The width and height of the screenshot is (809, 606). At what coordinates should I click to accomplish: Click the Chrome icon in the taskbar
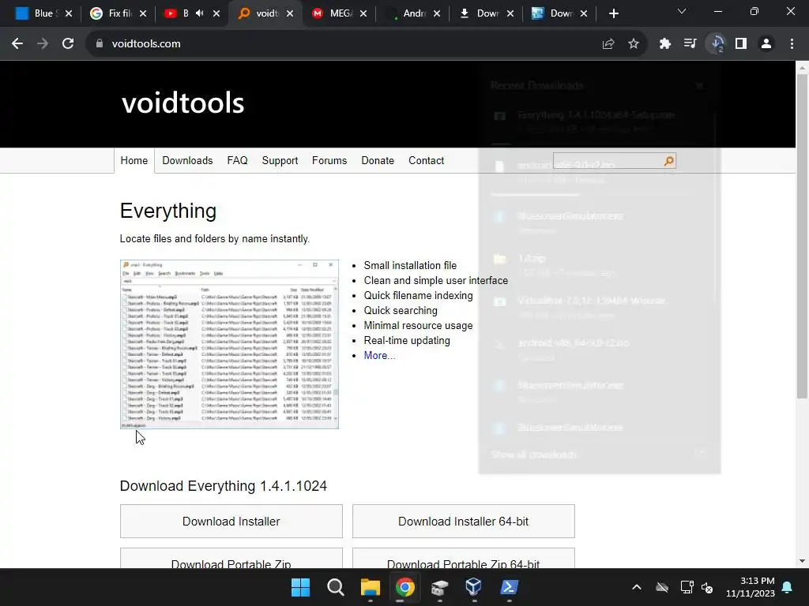(x=405, y=587)
